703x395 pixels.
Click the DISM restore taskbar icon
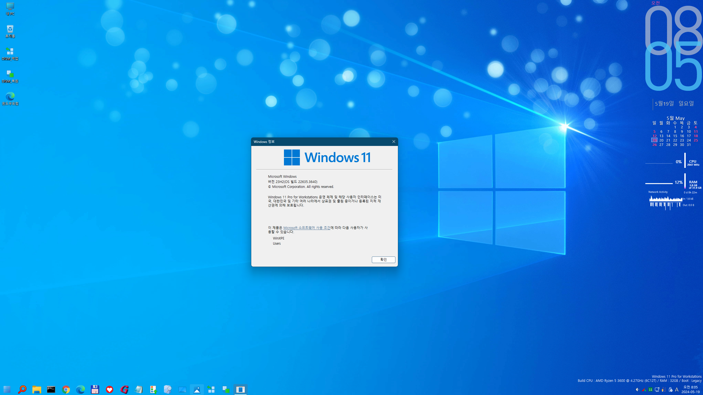pyautogui.click(x=226, y=389)
